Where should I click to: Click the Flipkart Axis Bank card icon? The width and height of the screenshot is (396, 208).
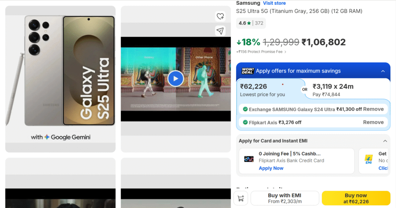click(x=249, y=159)
